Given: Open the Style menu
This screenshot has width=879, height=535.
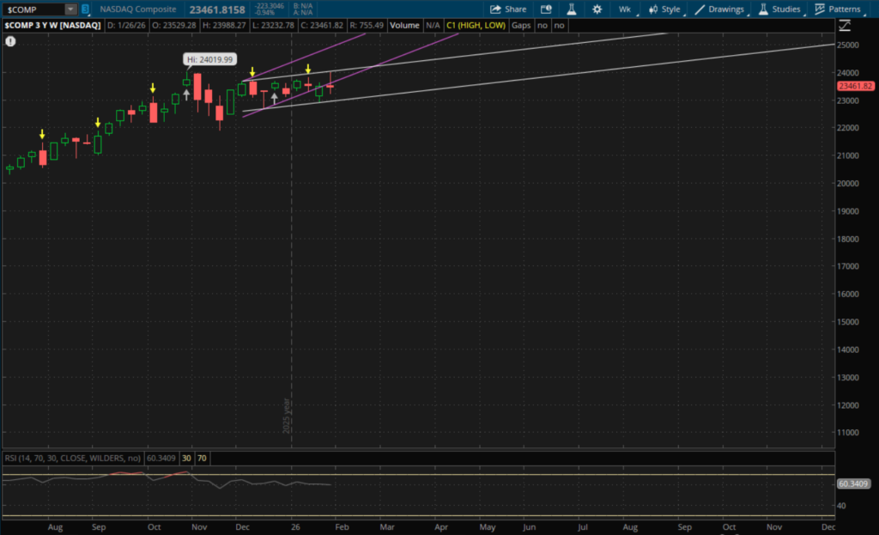Looking at the screenshot, I should click(x=665, y=9).
